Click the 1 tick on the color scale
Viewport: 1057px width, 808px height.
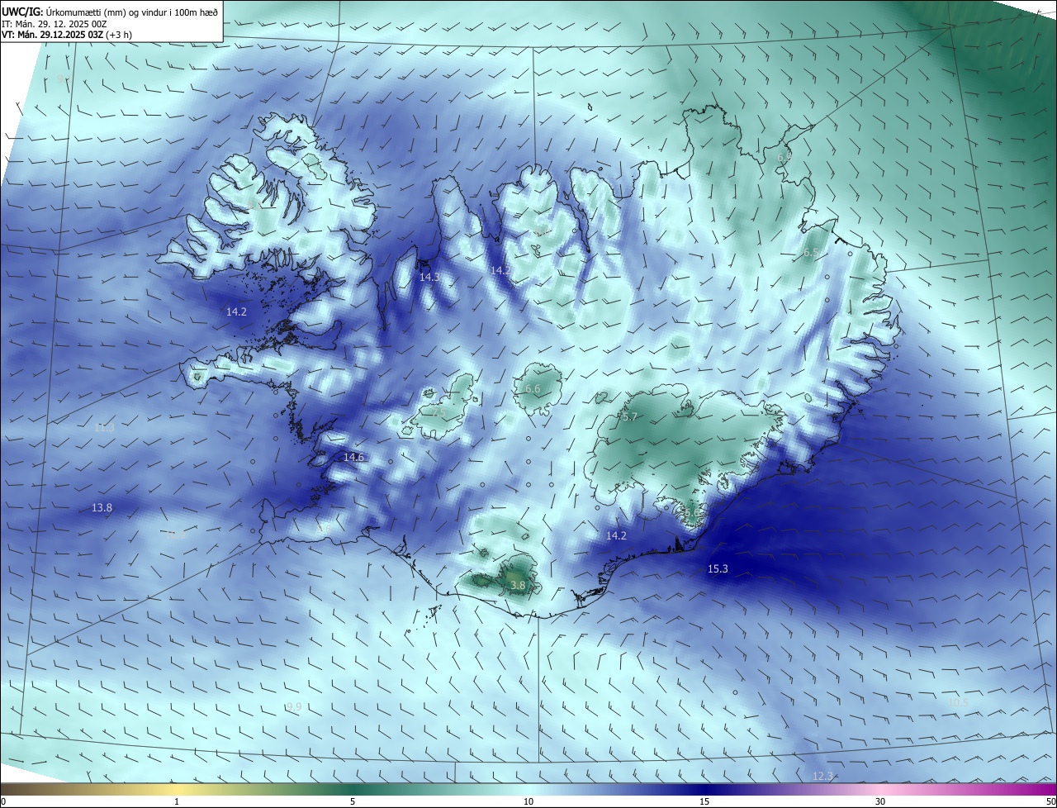tap(177, 801)
